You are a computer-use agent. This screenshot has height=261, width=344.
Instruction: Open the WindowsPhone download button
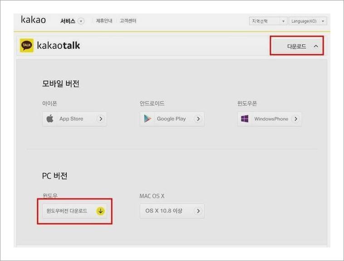270,119
